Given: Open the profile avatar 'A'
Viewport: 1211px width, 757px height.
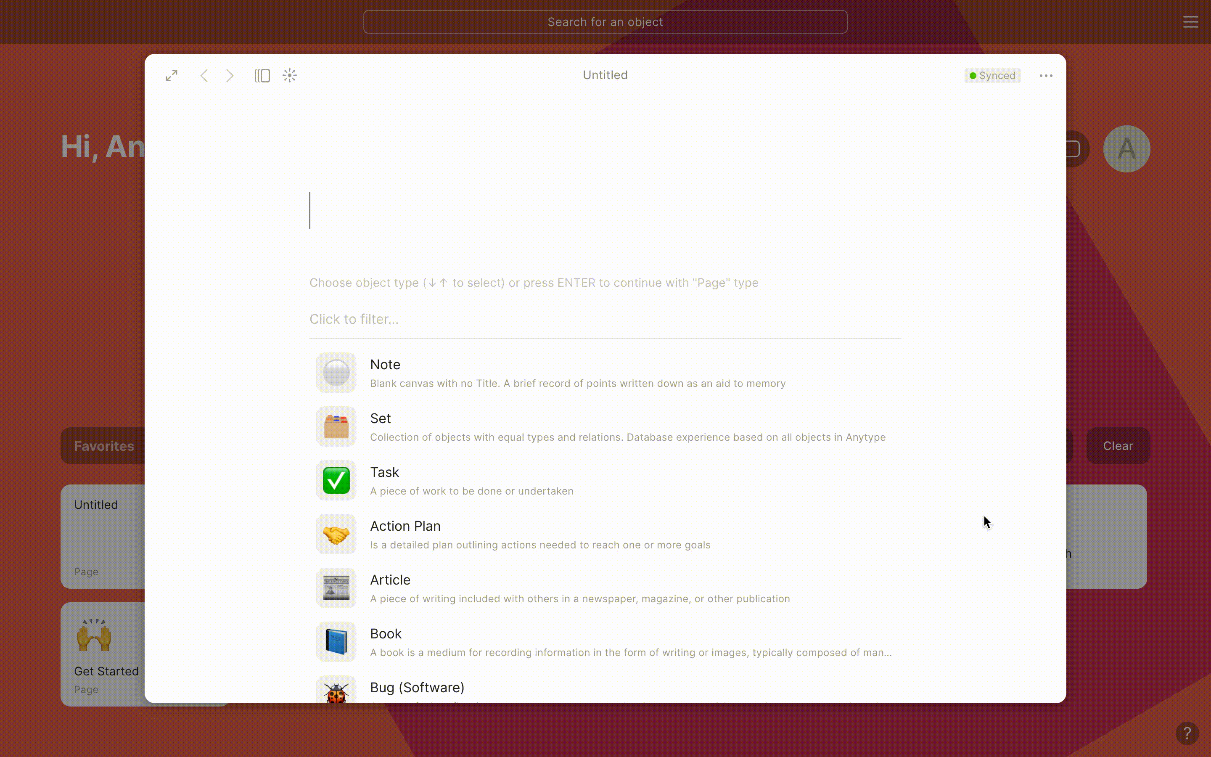Looking at the screenshot, I should click(x=1126, y=149).
